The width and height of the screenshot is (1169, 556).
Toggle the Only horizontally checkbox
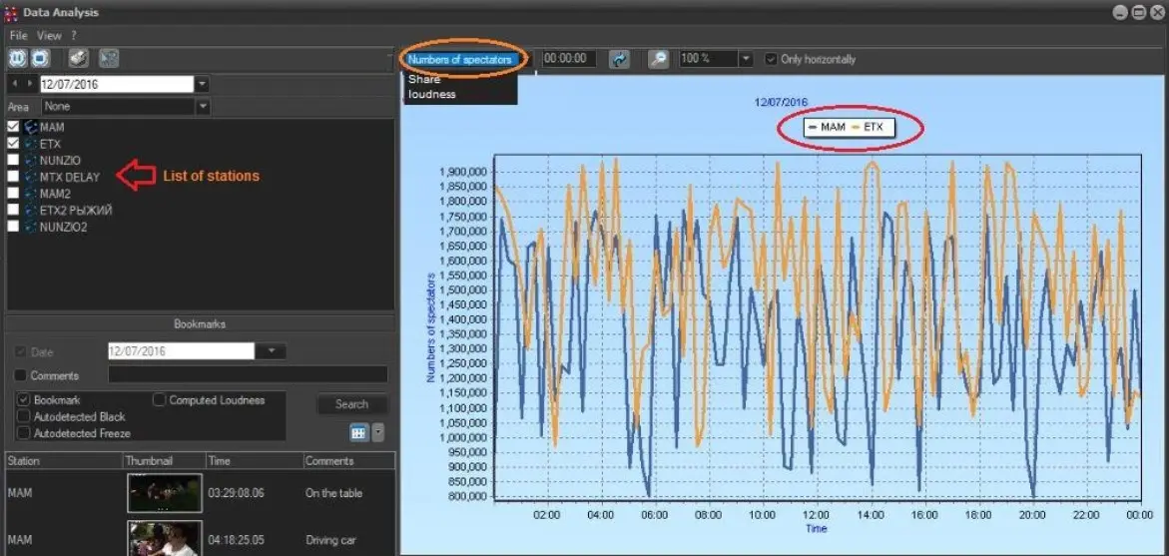pos(771,59)
